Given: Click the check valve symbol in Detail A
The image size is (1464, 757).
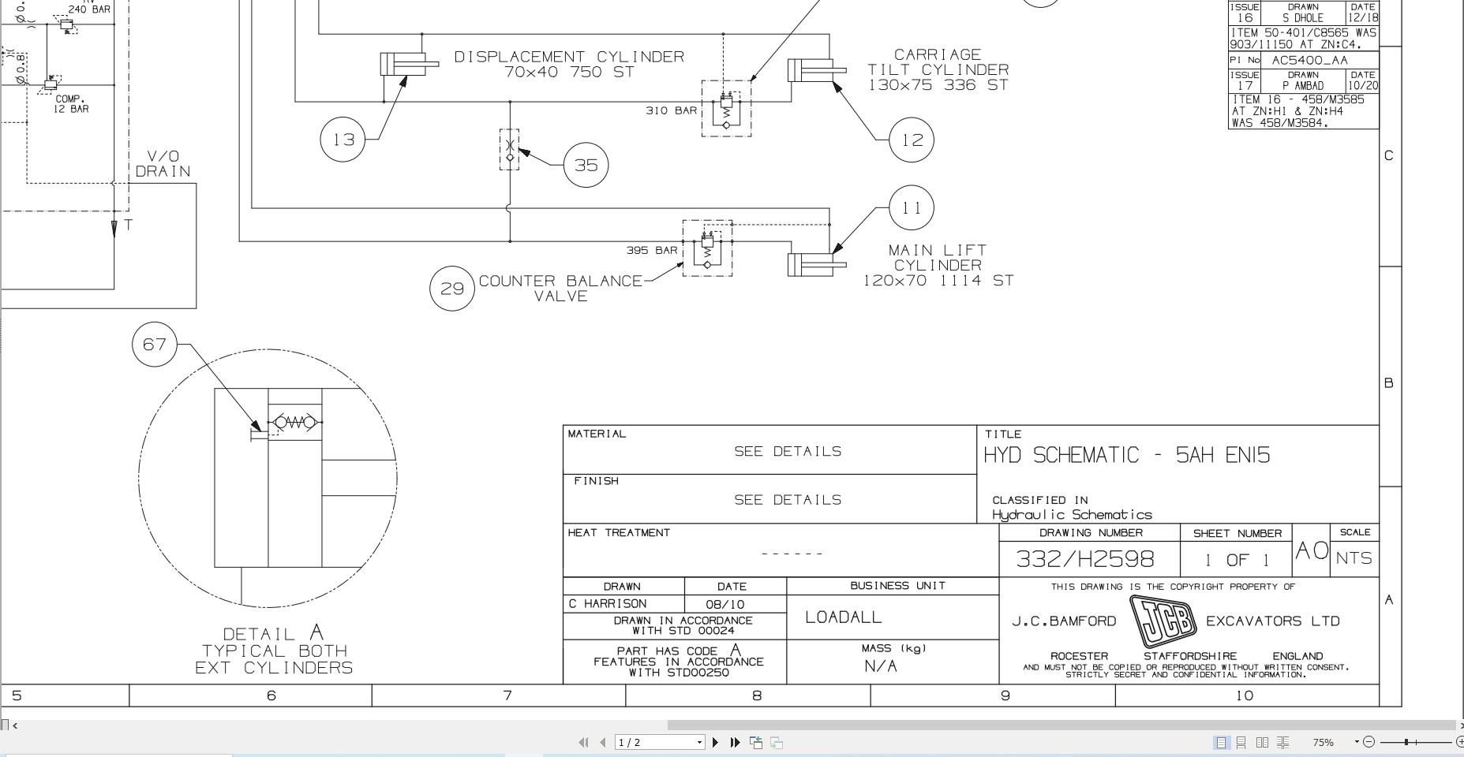Looking at the screenshot, I should [295, 423].
